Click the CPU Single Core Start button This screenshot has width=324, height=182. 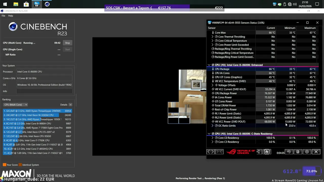click(67, 50)
